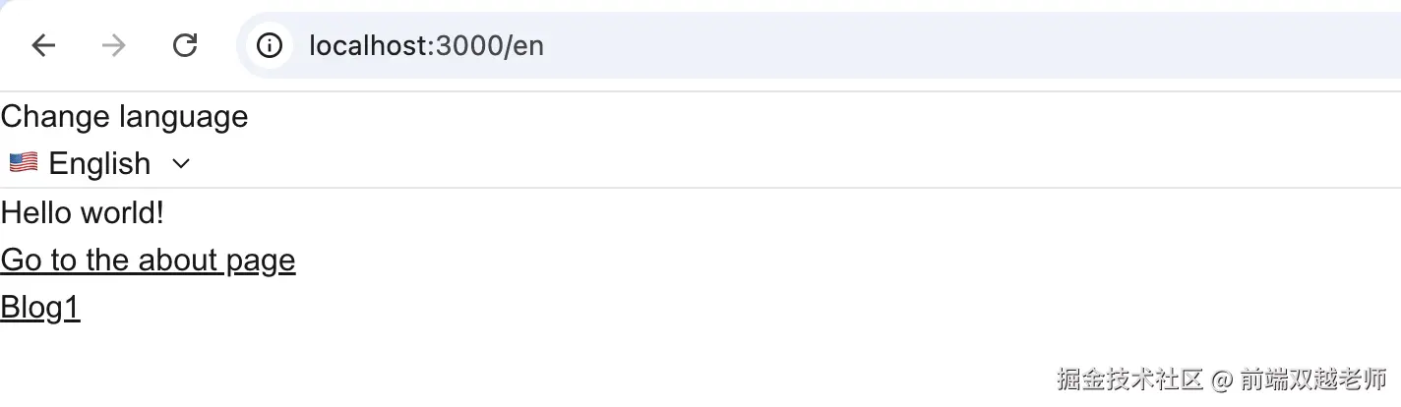Screen dimensions: 1401x407
Task: View site information icon beside the URL
Action: (269, 45)
